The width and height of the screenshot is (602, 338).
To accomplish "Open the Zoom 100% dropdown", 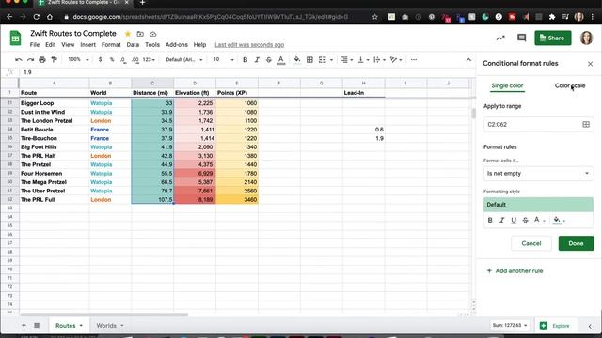I will pos(78,60).
